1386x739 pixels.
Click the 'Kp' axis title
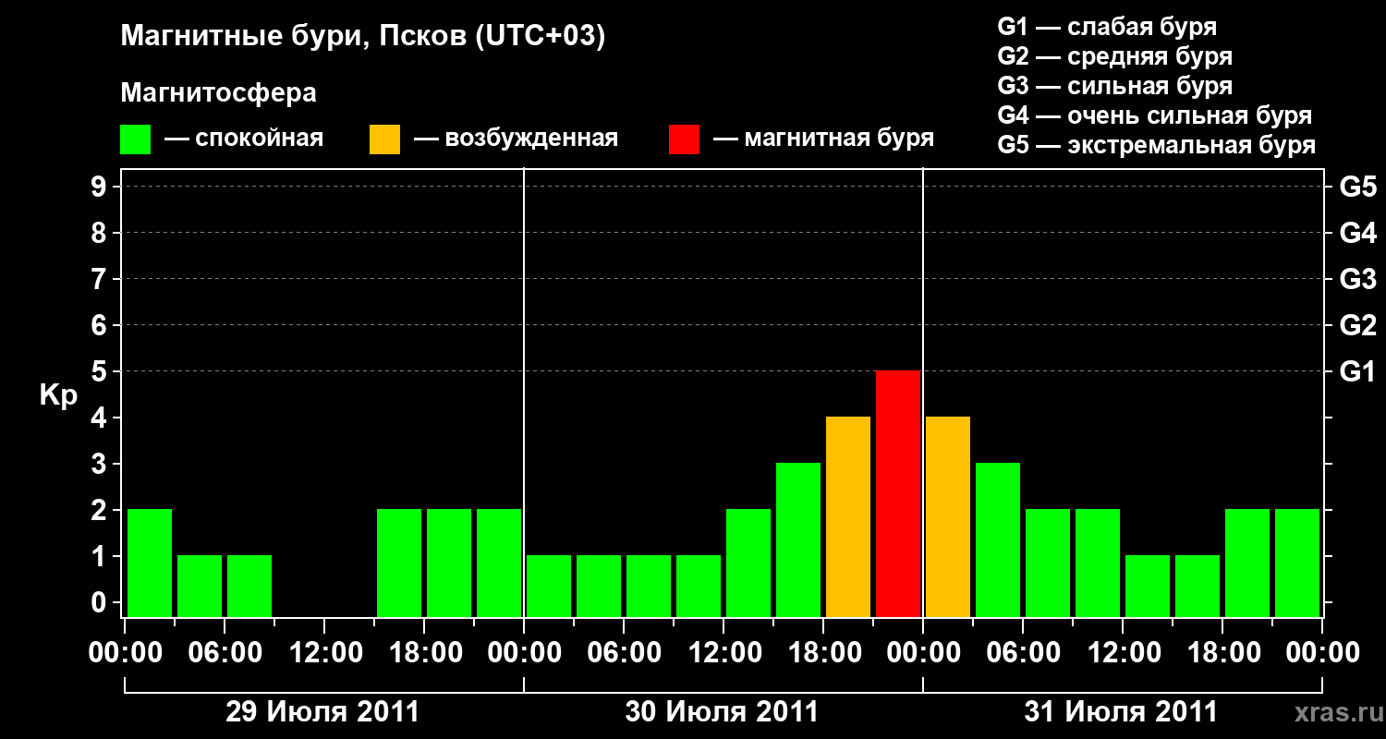pos(58,395)
